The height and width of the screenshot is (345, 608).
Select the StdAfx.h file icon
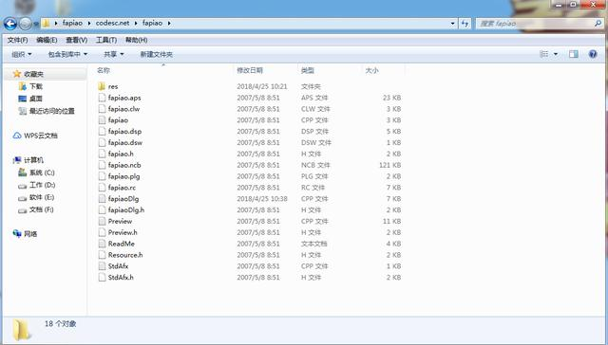coord(102,277)
